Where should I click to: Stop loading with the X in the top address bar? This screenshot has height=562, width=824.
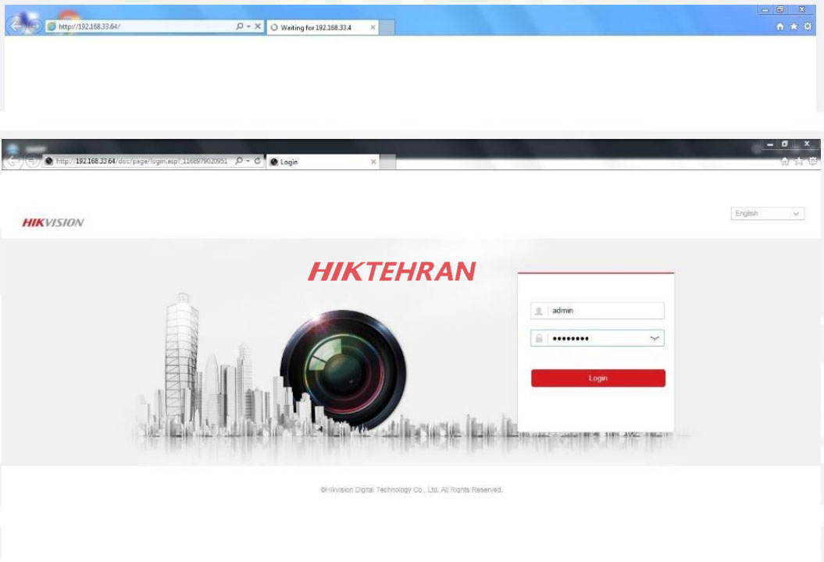(x=258, y=26)
